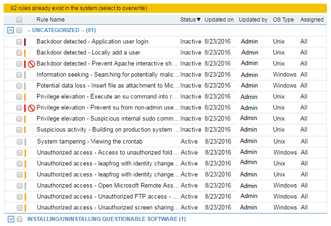Click gray severity marker on Open Microsoft Remote Assistance rule
Image resolution: width=331 pixels, height=226 pixels.
(25, 186)
